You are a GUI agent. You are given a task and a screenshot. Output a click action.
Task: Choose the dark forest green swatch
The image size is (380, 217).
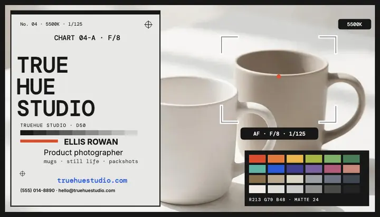tap(351, 159)
